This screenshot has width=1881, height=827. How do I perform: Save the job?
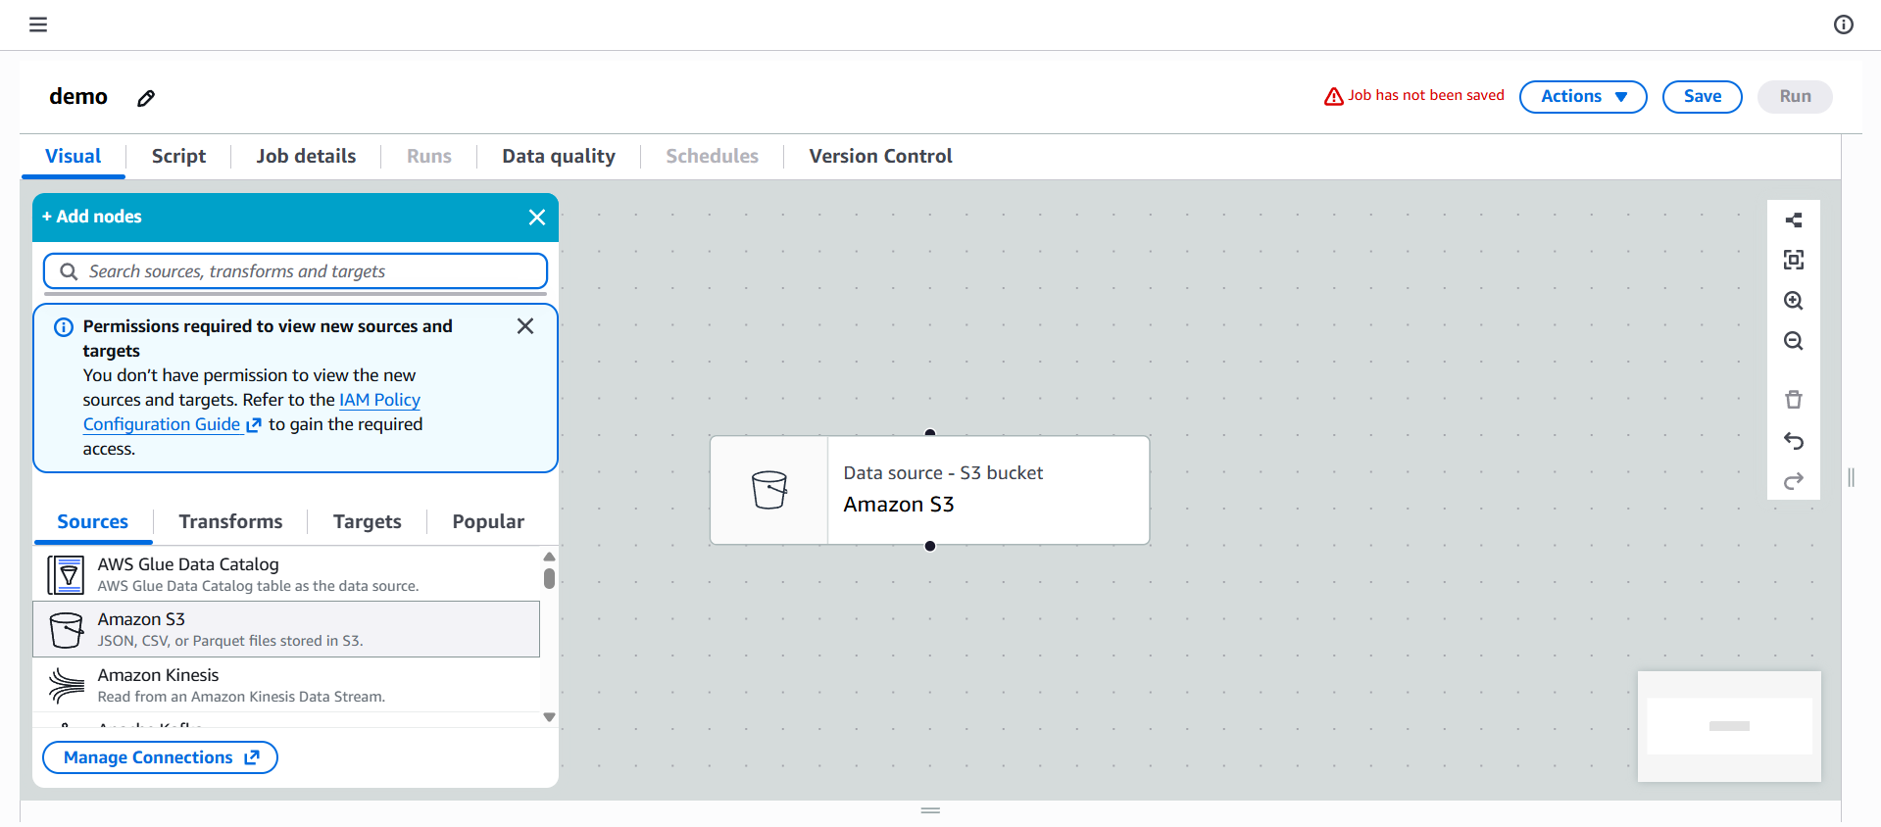(1703, 97)
